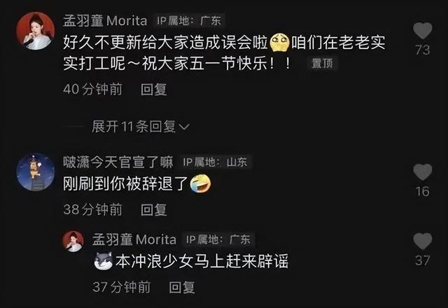Viewport: 448px width, 308px height.
Task: Open the 啵瀟今天官宣了嘛 user avatar
Action: (x=36, y=172)
